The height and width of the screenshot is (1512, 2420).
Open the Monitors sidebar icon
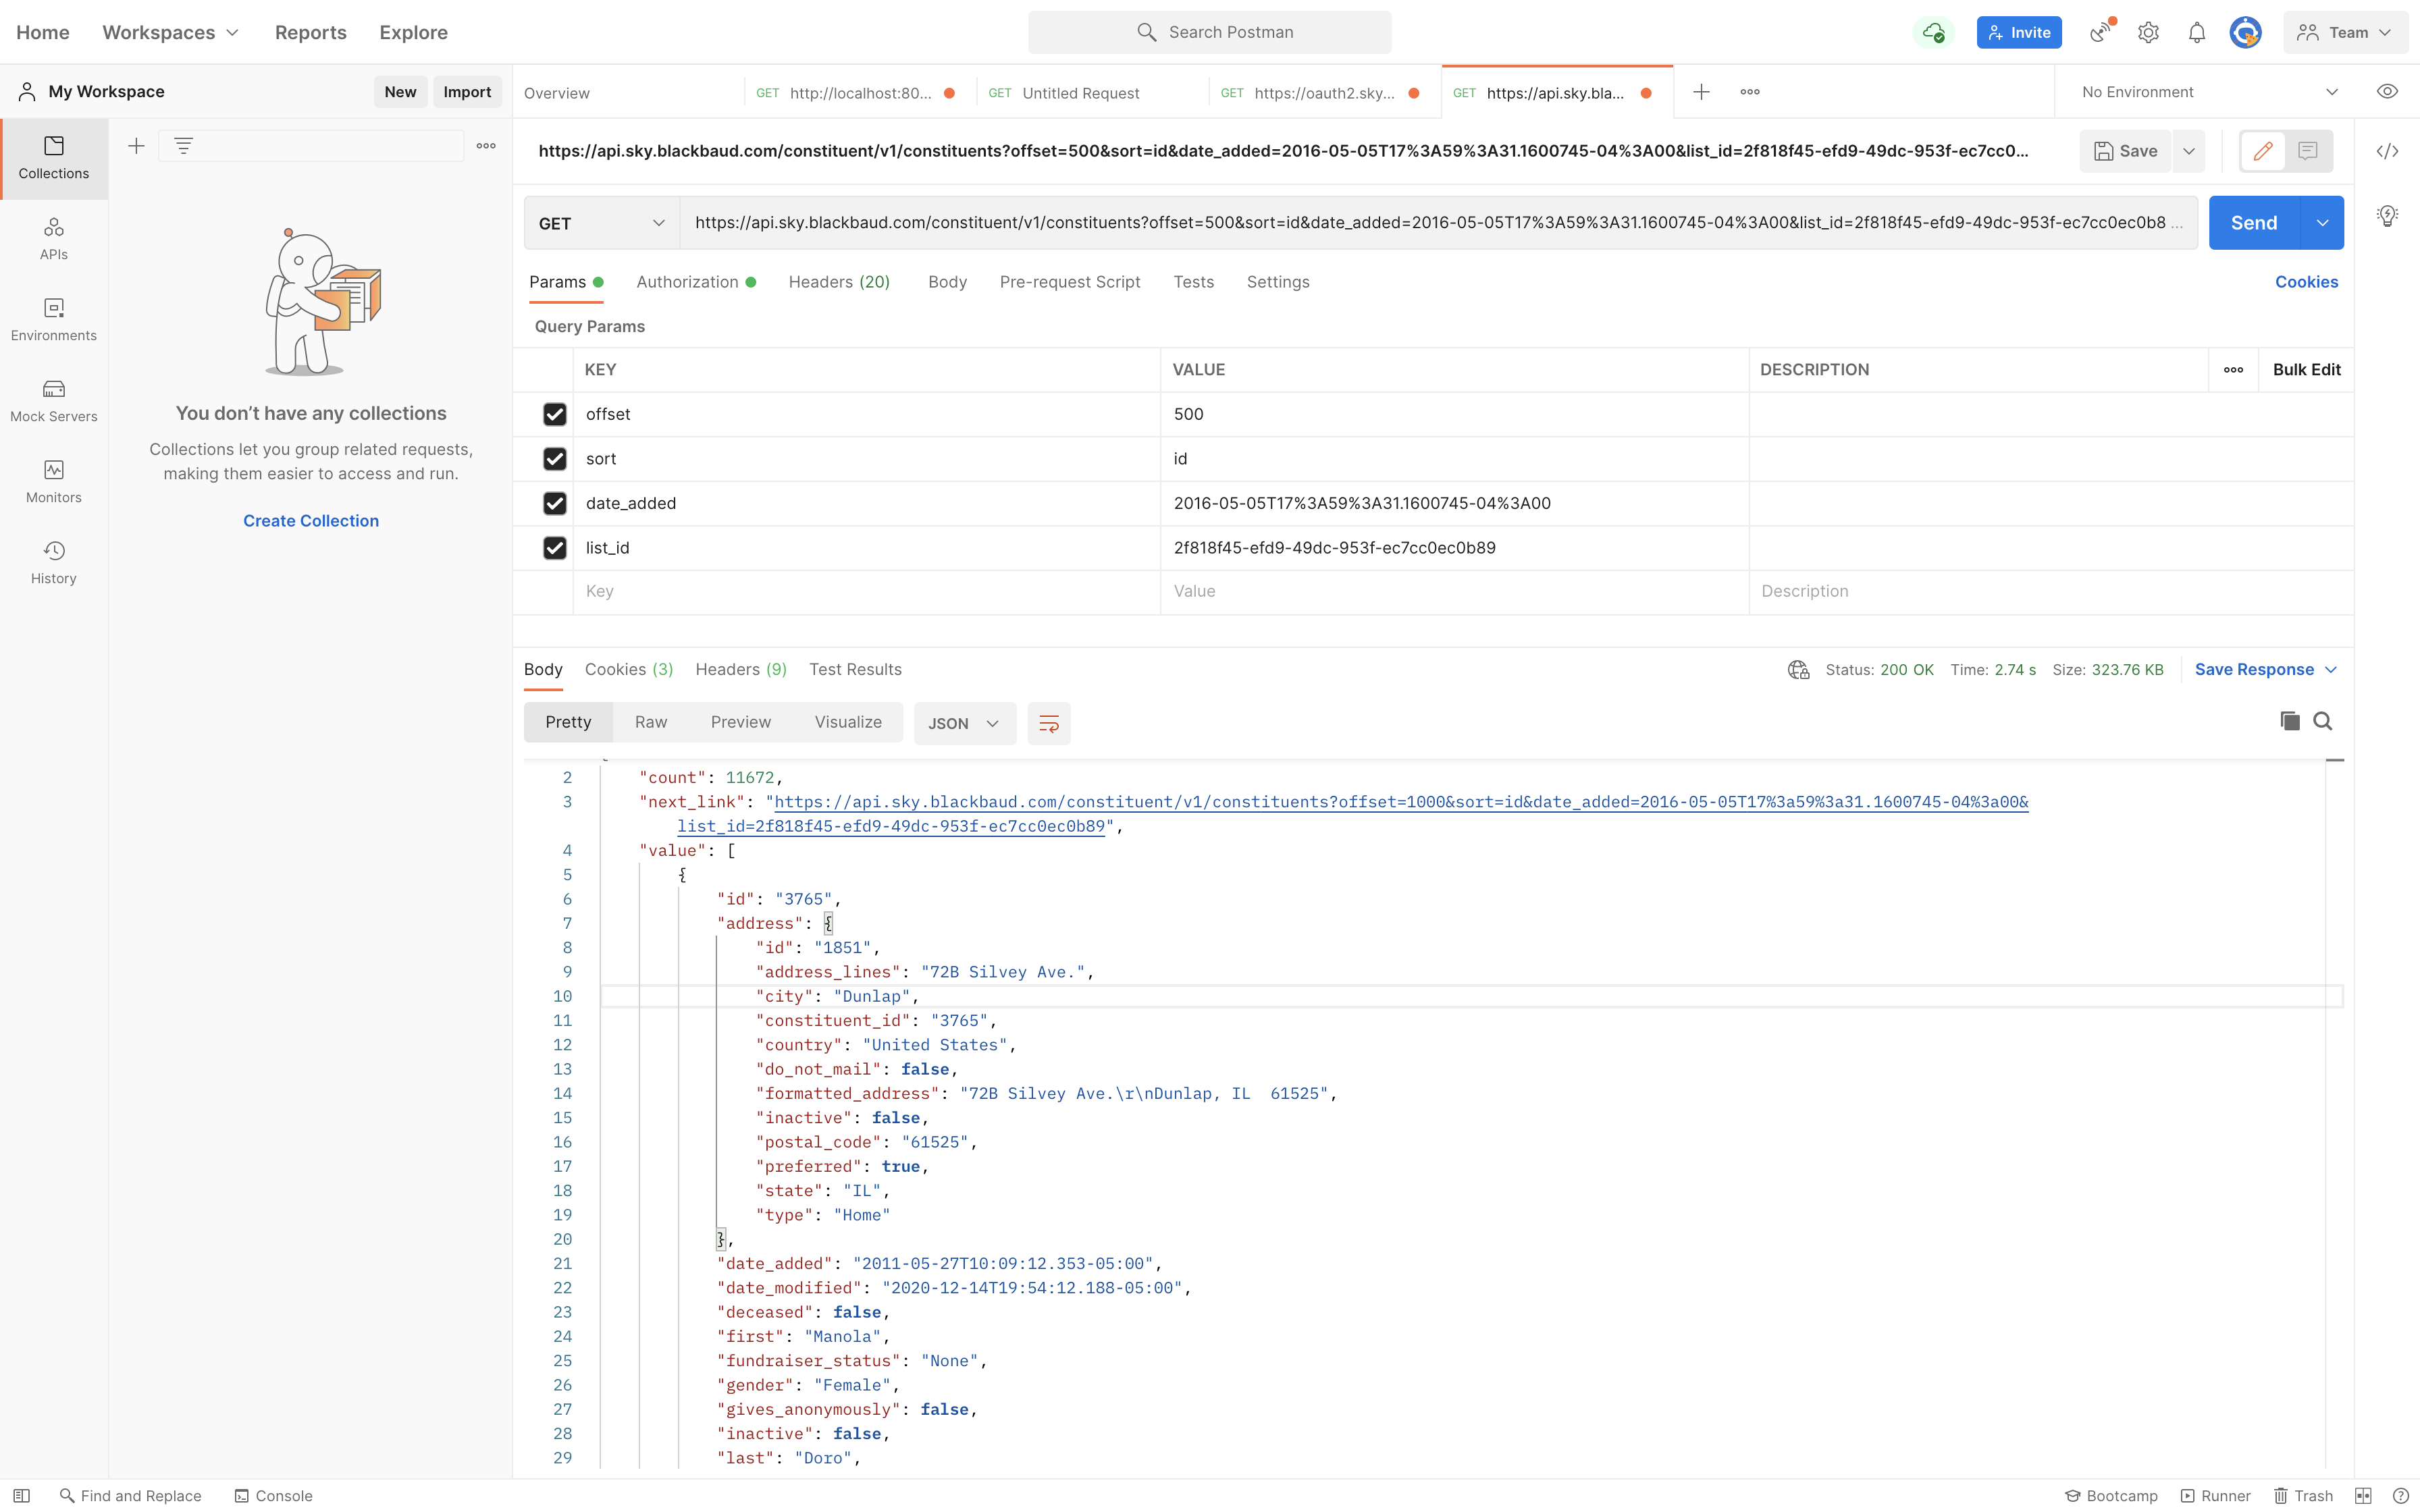point(54,481)
